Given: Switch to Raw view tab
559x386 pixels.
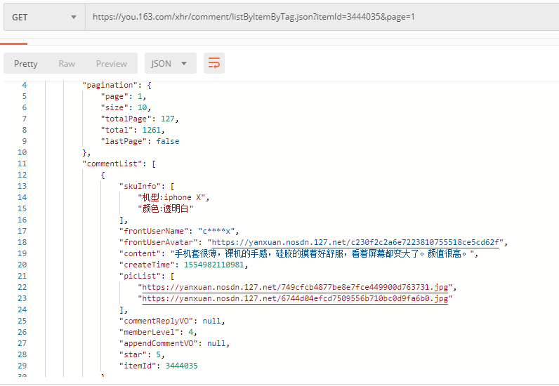Looking at the screenshot, I should coord(67,63).
